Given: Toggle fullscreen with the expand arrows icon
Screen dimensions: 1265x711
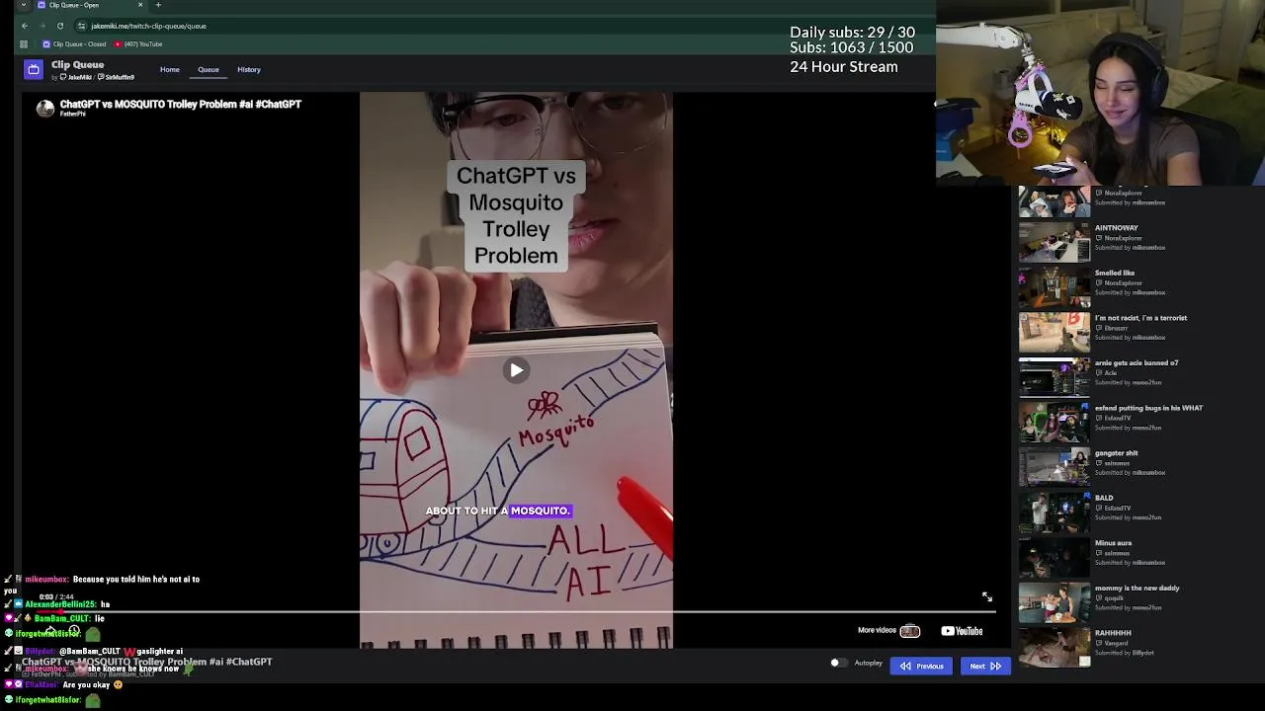Looking at the screenshot, I should tap(986, 596).
